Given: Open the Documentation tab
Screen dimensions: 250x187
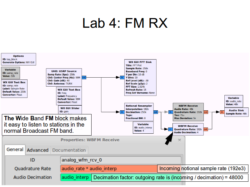Looking at the screenshot, I should click(69, 150).
